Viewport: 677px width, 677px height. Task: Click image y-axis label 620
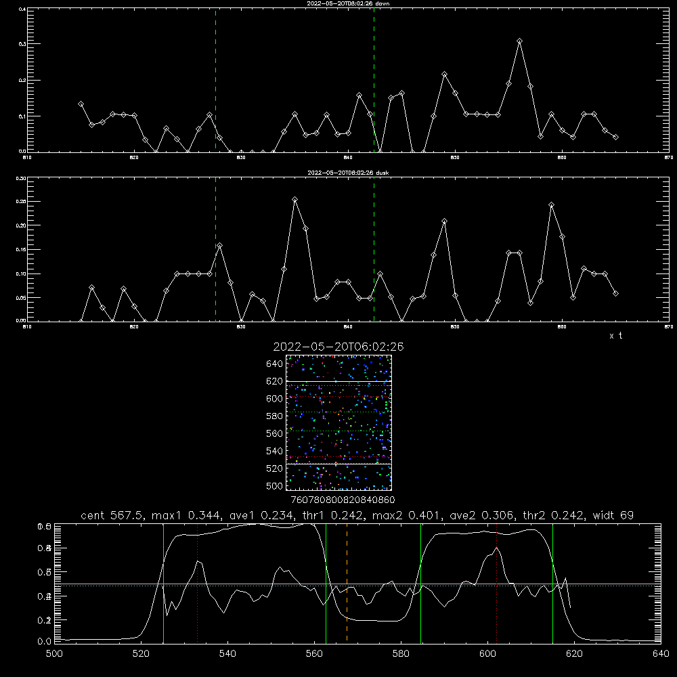[x=275, y=381]
